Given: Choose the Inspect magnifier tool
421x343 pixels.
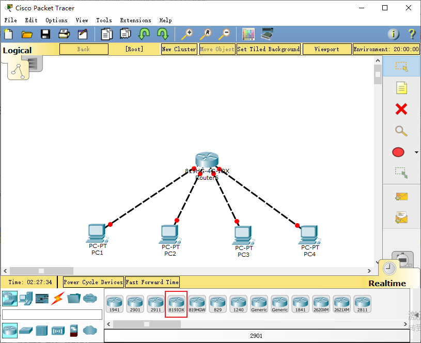Looking at the screenshot, I should [401, 131].
